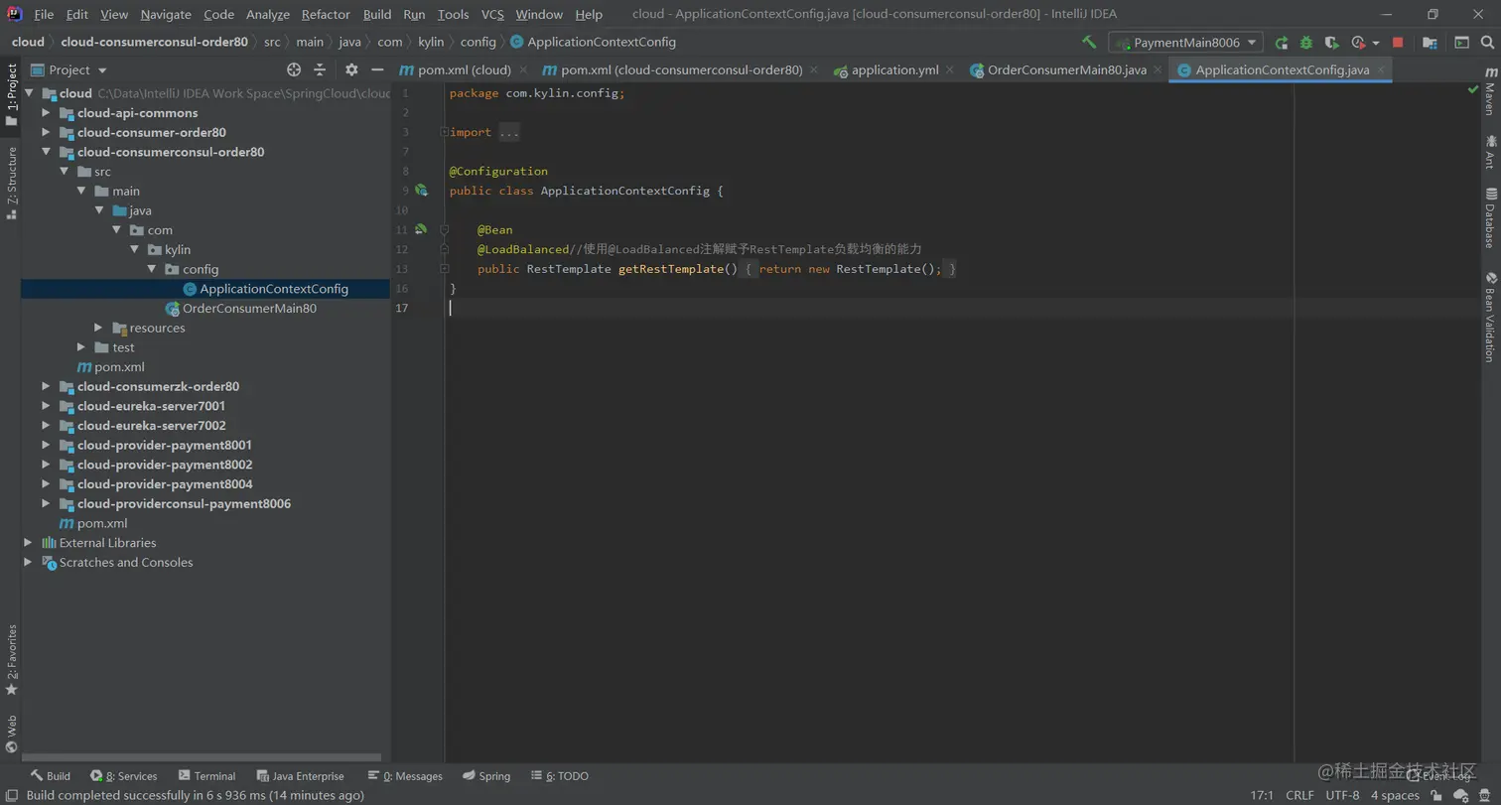Click the Collapse All icon in Project panel

click(x=320, y=69)
